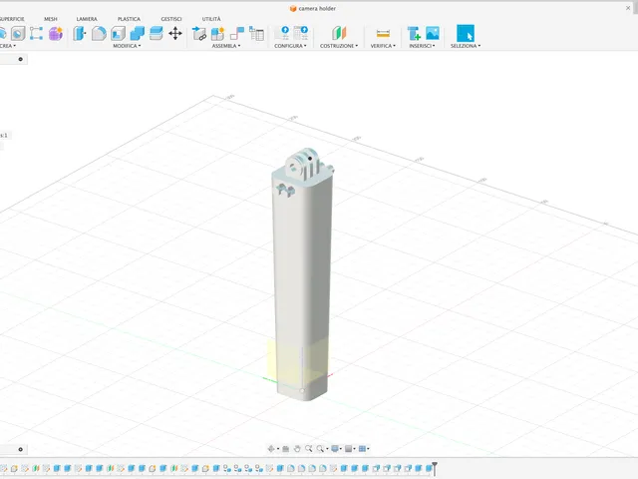Expand the CREA dropdown

[x=8, y=46]
